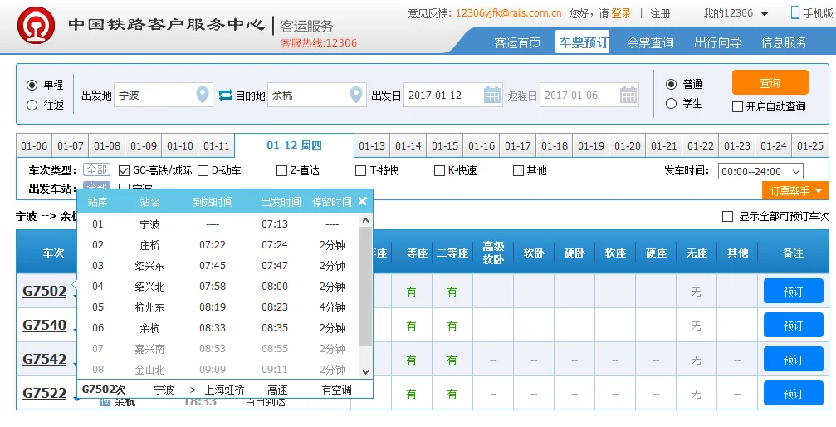Click the 目的地 余杭 input field
The height and width of the screenshot is (427, 836).
coord(316,95)
